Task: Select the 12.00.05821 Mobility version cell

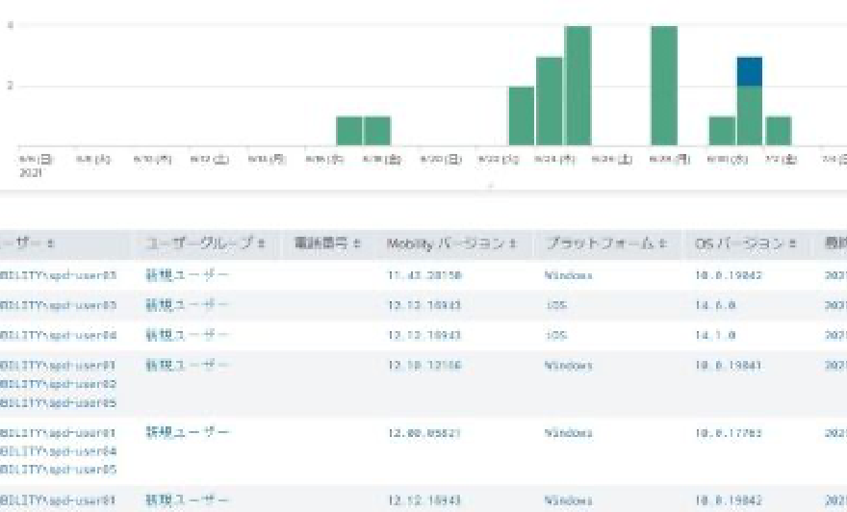Action: pyautogui.click(x=425, y=433)
